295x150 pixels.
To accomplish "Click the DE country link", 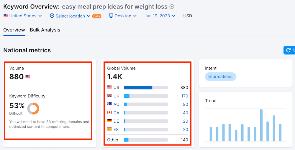I will coord(117,121).
